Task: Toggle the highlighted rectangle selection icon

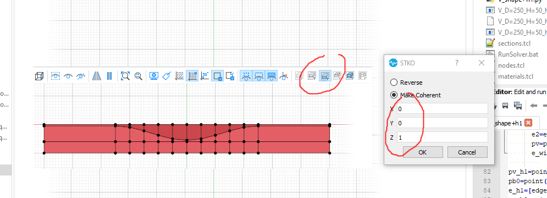Action: (218, 76)
